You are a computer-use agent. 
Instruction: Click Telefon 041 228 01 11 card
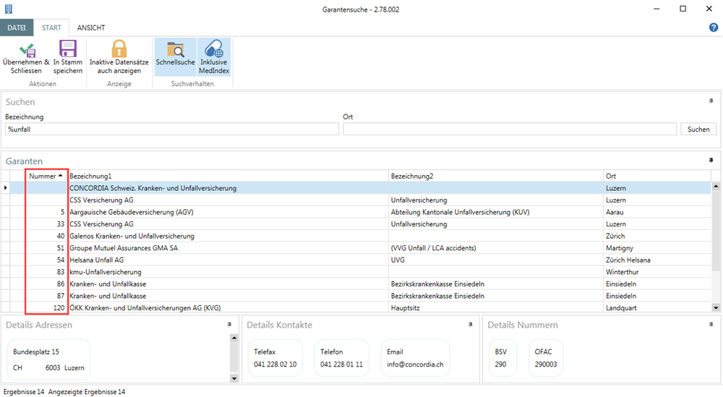[342, 358]
